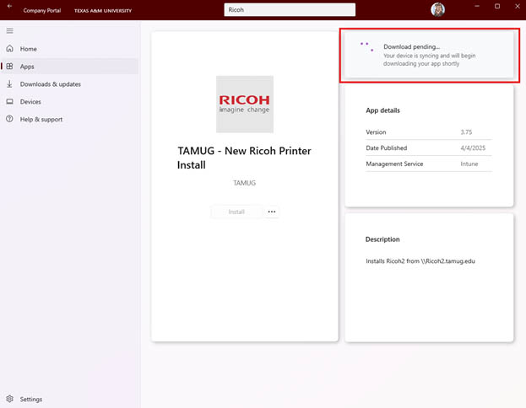Click the Apps grid icon

[10, 66]
